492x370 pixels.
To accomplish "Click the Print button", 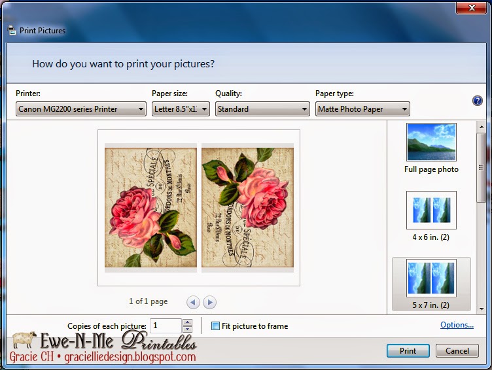I will point(408,351).
